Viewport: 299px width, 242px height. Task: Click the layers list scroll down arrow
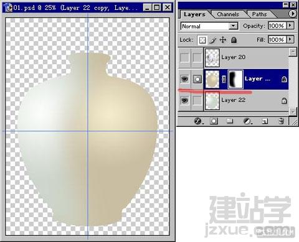click(293, 111)
